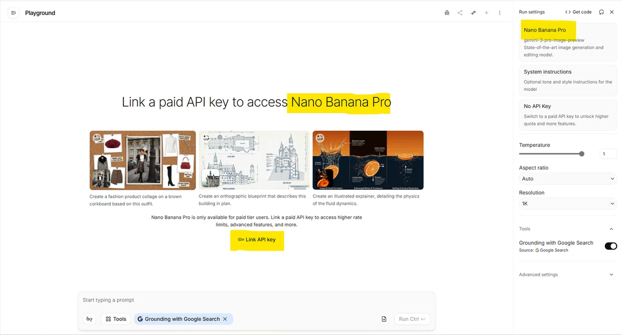Collapse the left navigation menu icon
Viewport: 622px width, 335px height.
click(x=13, y=13)
